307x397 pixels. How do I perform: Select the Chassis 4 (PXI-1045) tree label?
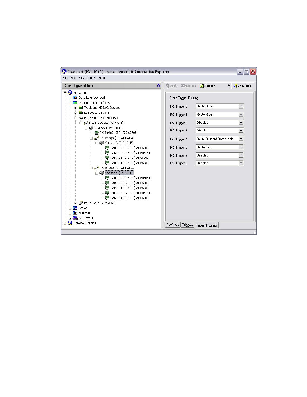(119, 173)
